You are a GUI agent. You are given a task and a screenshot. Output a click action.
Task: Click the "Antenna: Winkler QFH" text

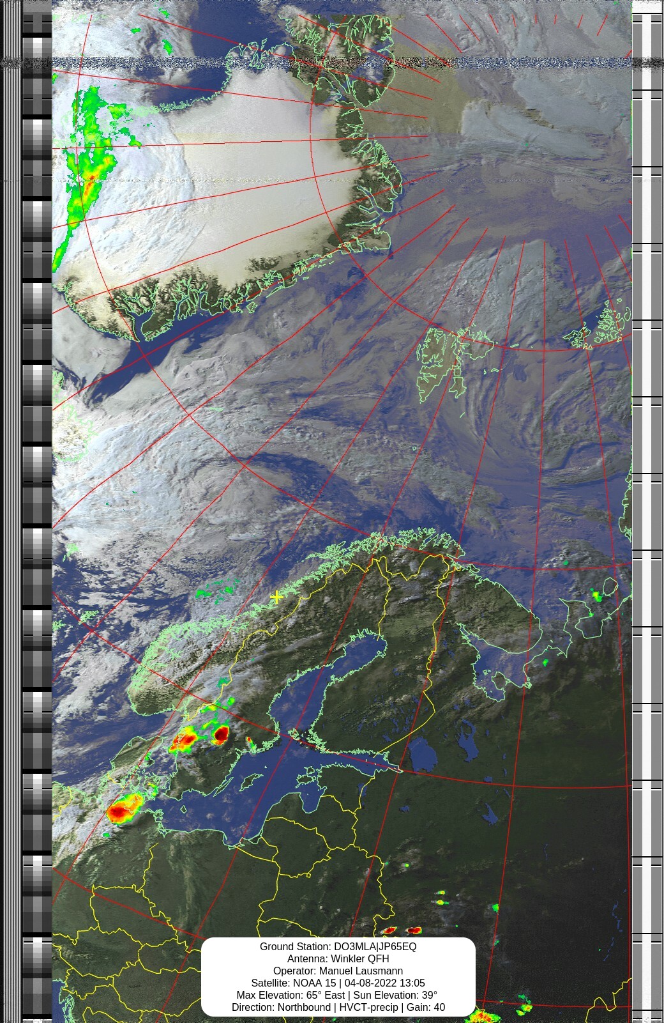coord(338,958)
